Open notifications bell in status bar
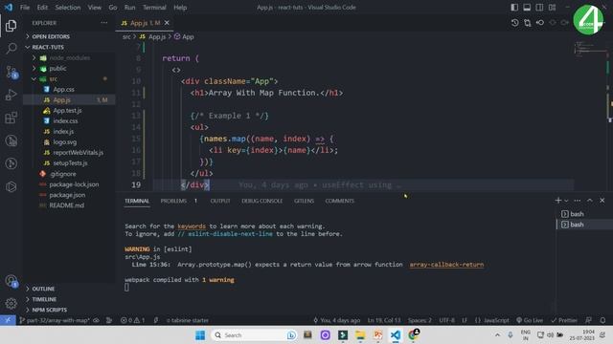The width and height of the screenshot is (613, 344). pos(602,320)
